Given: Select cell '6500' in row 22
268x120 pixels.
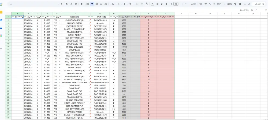Looking at the screenshot, I should (x=124, y=80).
